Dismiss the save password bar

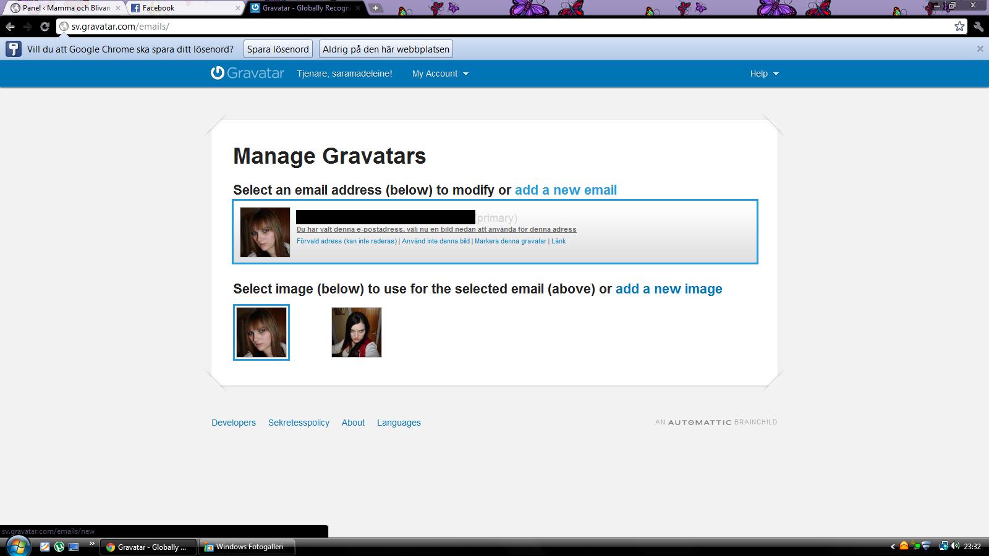pos(980,49)
